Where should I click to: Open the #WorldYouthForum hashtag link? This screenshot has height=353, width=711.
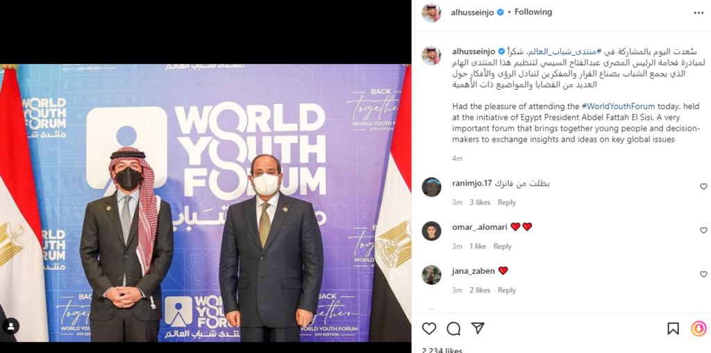coord(619,106)
